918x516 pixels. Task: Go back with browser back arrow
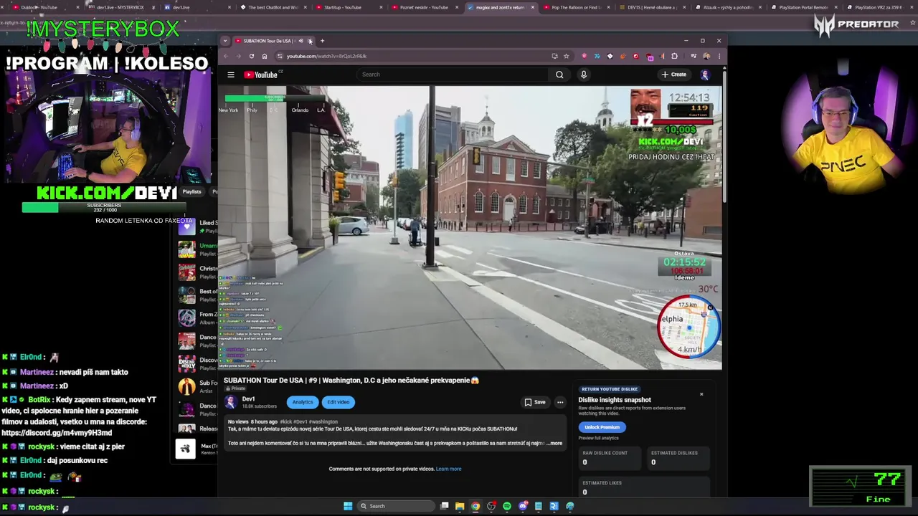coord(226,56)
